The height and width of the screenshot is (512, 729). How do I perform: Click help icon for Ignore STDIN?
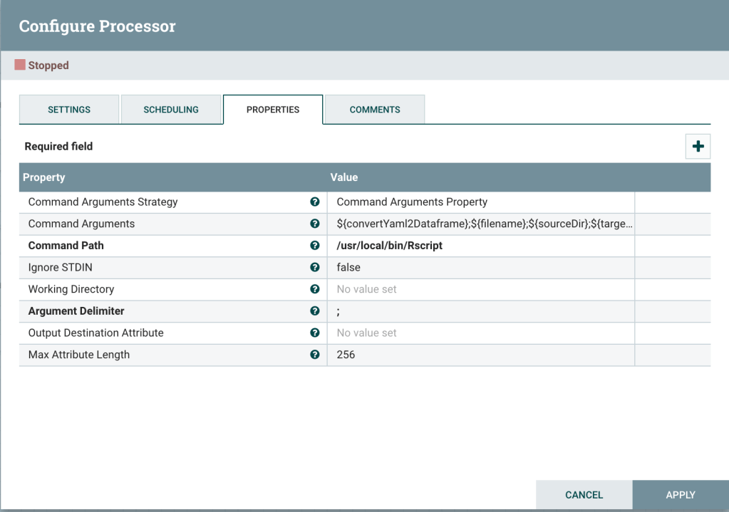click(x=315, y=268)
